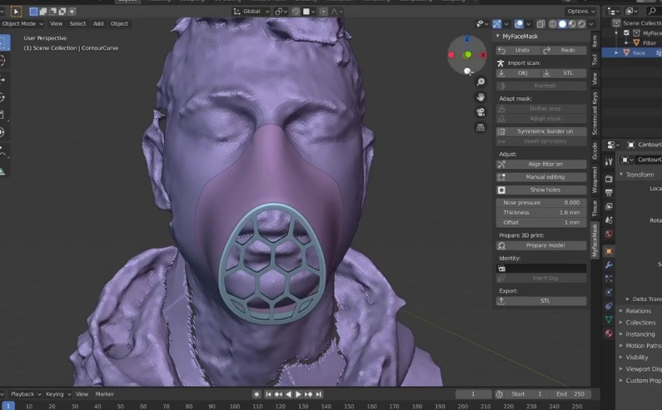
Task: Toggle camera view icon in viewport
Action: [480, 112]
